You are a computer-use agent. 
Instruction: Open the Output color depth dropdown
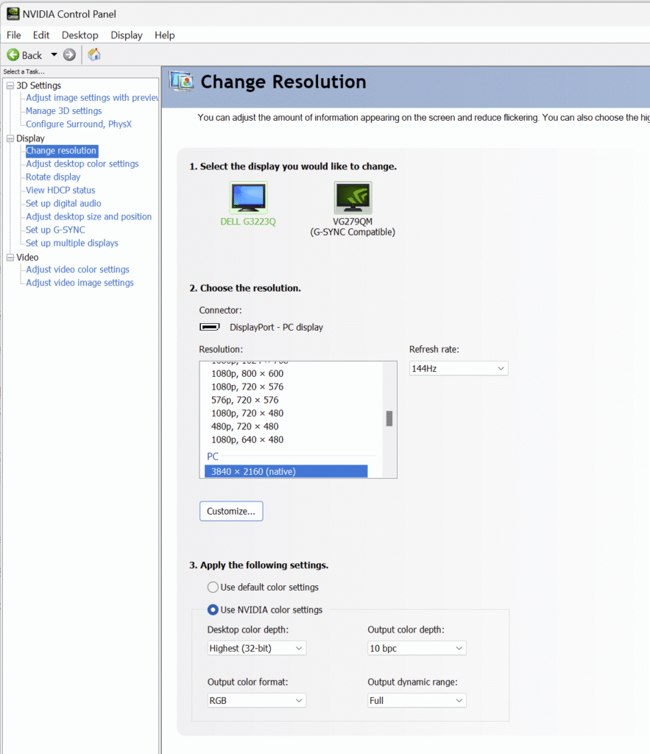417,649
